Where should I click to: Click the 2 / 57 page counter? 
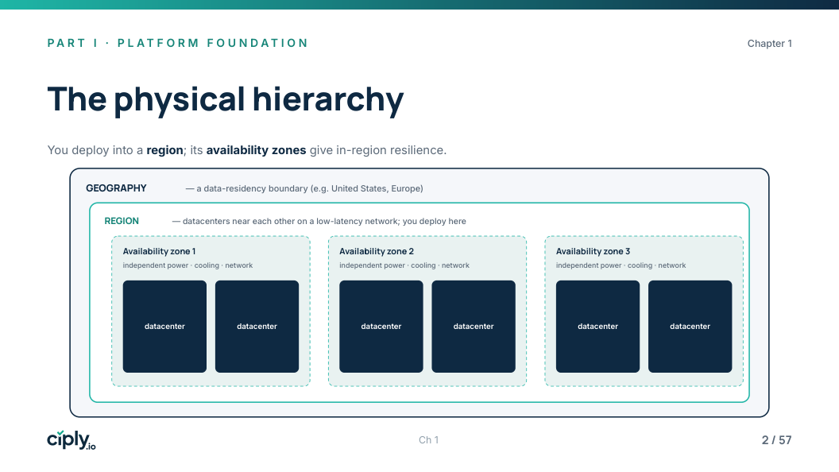point(776,440)
